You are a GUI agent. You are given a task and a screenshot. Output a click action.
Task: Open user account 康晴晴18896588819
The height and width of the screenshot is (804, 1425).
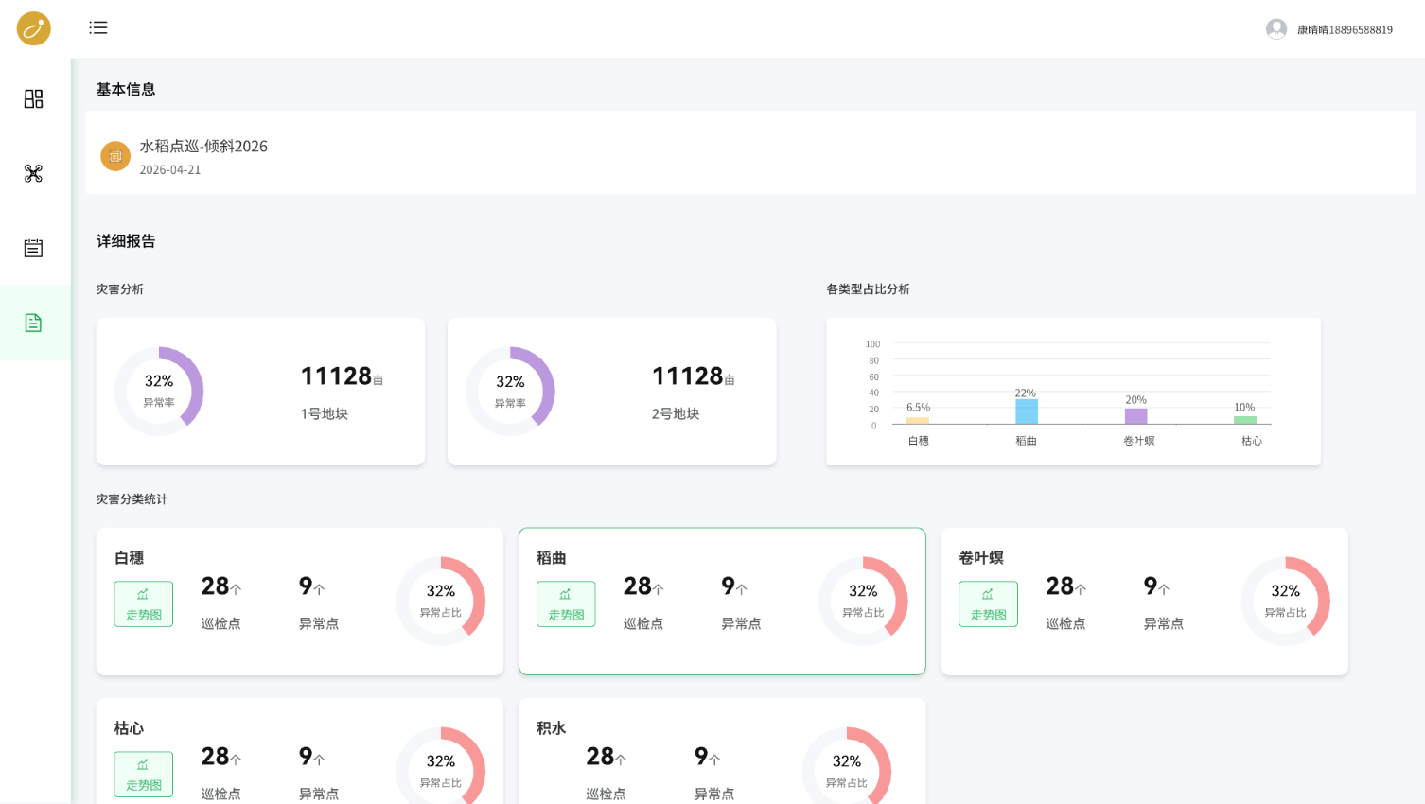[x=1345, y=29]
